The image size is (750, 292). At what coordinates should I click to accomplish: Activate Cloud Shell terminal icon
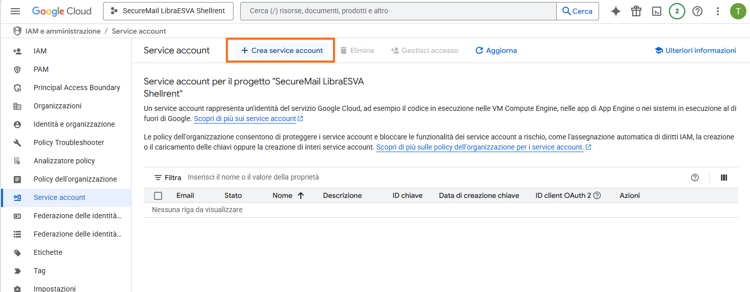(657, 11)
